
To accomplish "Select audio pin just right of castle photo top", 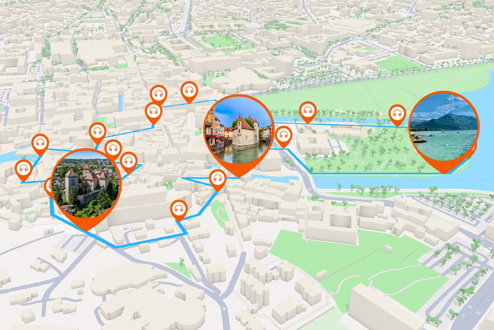I will (113, 149).
